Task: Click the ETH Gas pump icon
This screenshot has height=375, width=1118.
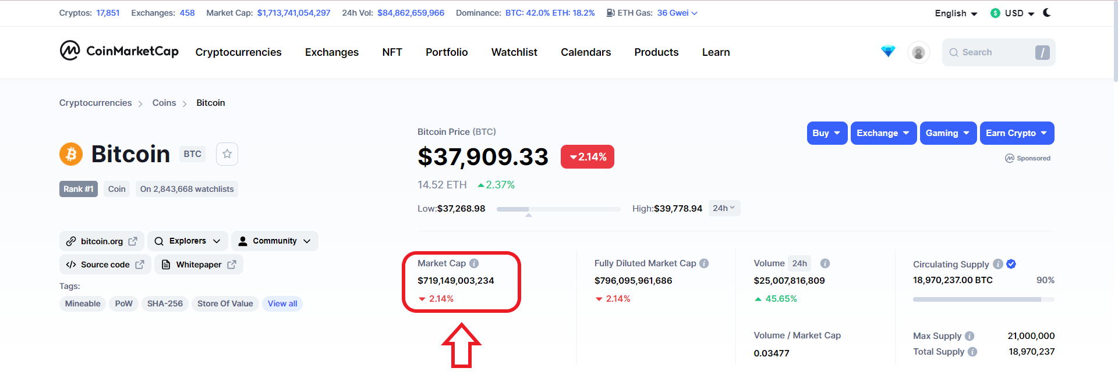Action: [611, 13]
